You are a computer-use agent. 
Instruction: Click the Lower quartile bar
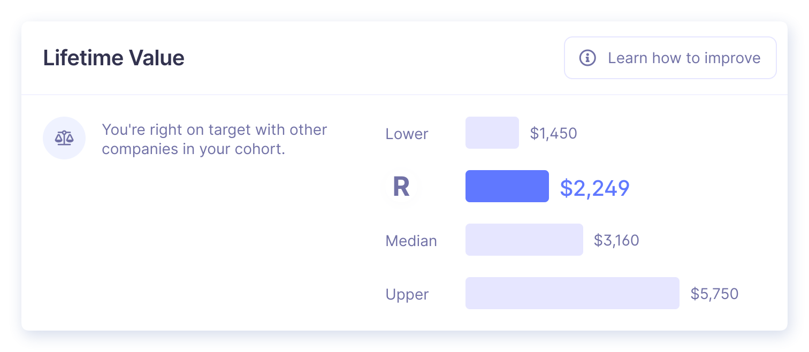492,133
